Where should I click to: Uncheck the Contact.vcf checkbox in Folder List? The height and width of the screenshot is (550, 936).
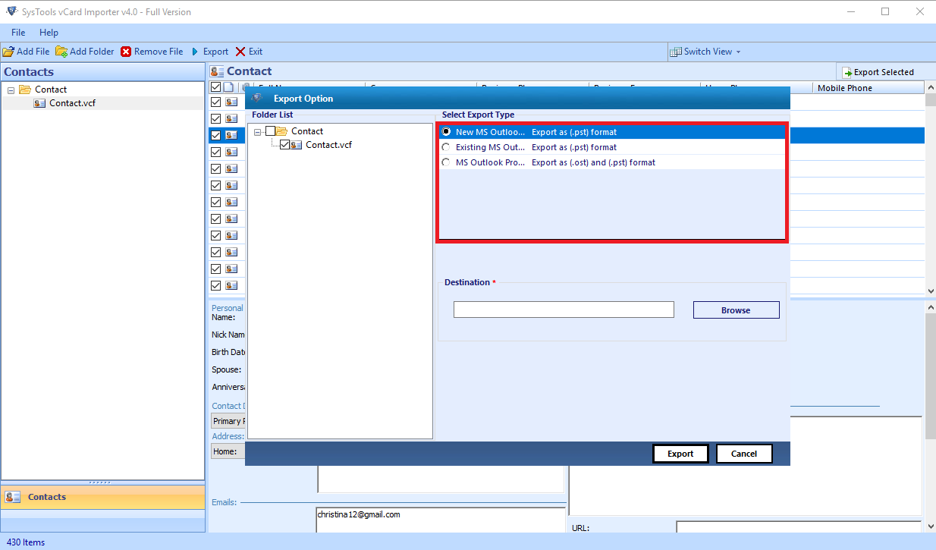point(285,145)
